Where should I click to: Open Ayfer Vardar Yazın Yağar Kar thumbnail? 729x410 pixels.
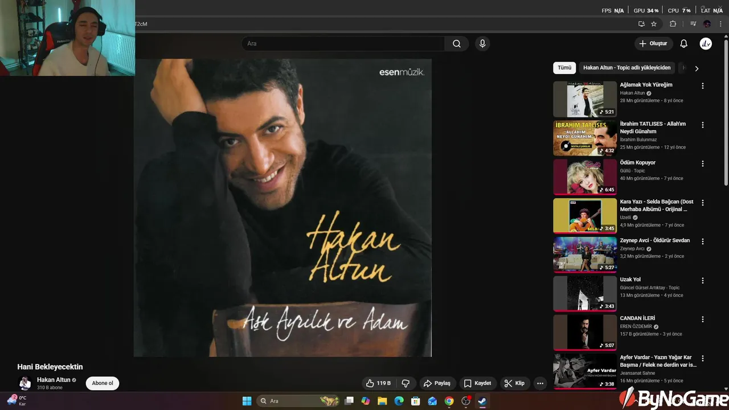[585, 372]
